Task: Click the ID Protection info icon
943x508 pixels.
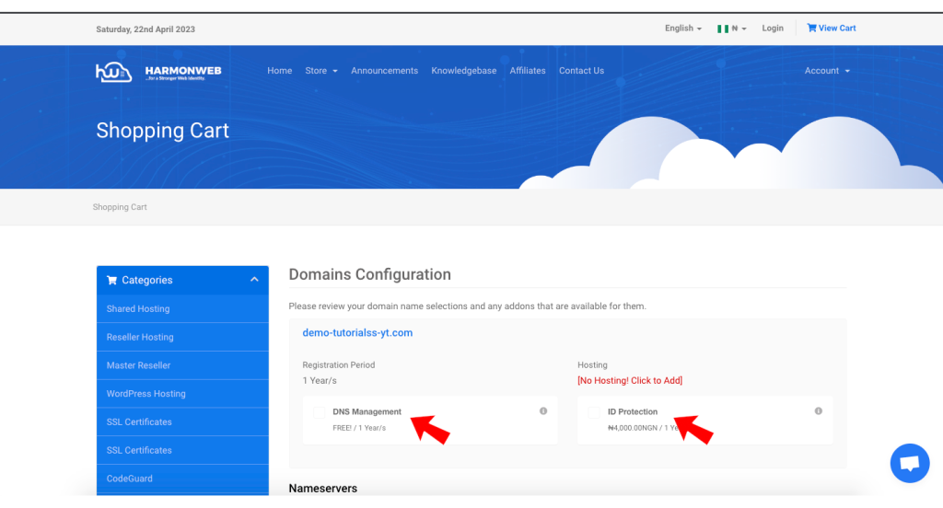Action: (x=818, y=411)
